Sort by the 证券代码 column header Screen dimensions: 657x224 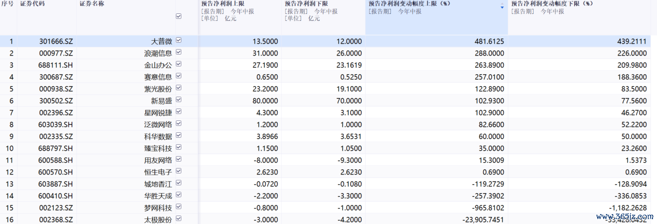coord(32,3)
